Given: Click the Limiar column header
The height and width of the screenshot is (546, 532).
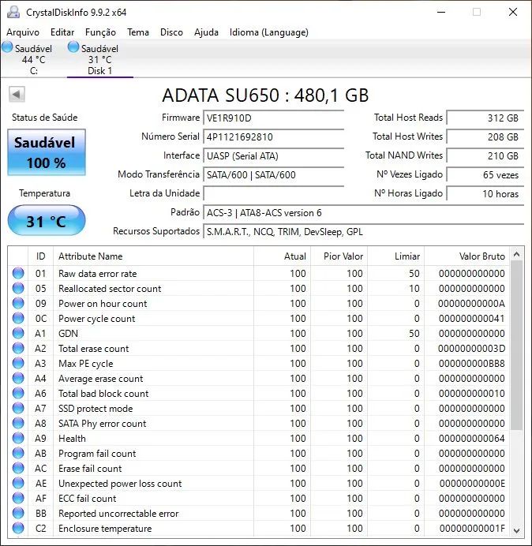Looking at the screenshot, I should click(395, 256).
